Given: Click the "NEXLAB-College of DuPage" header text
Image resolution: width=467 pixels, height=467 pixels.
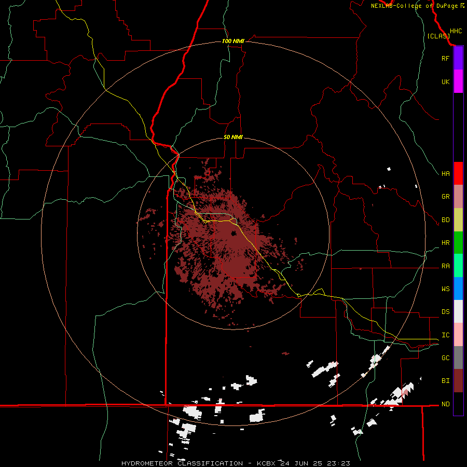Looking at the screenshot, I should tap(414, 6).
